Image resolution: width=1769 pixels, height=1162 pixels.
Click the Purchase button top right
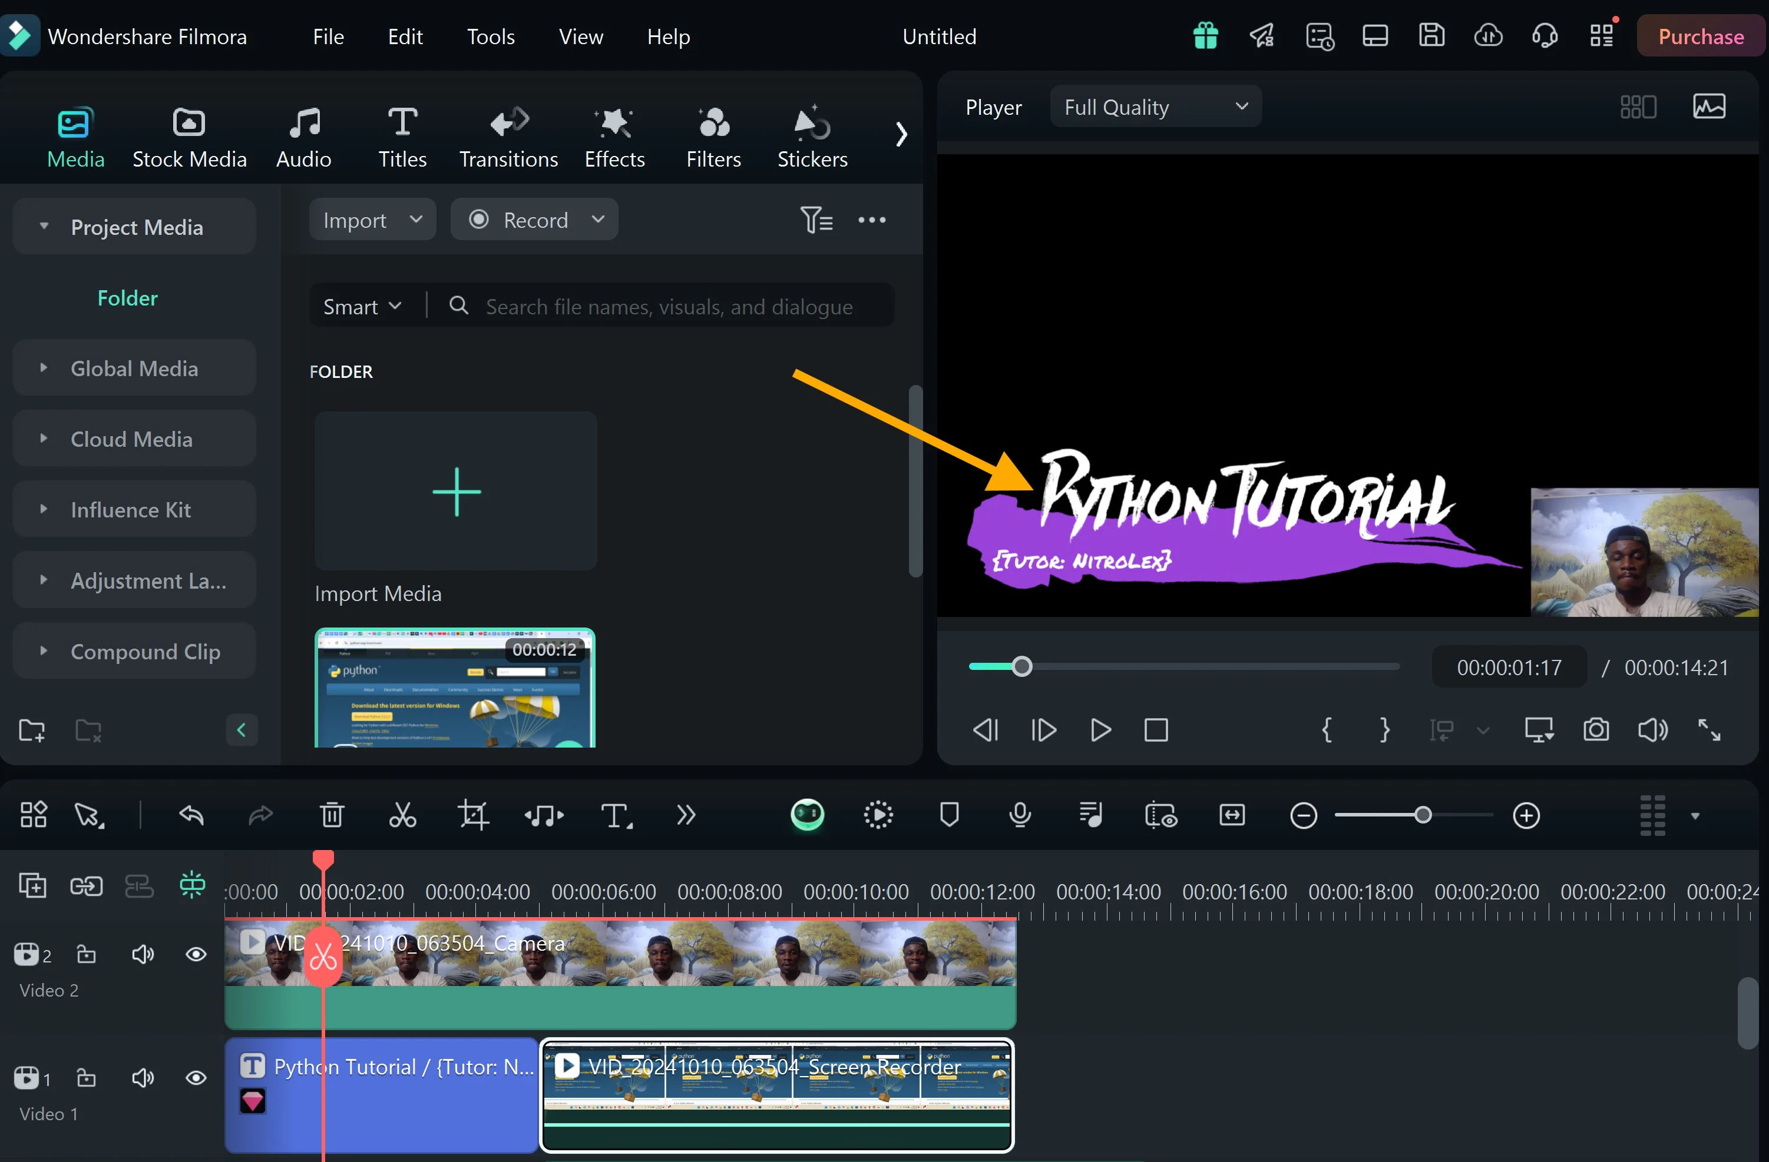coord(1700,35)
